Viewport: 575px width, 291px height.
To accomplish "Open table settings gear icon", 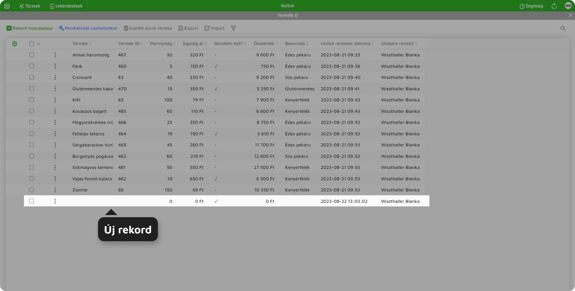I will click(x=15, y=44).
